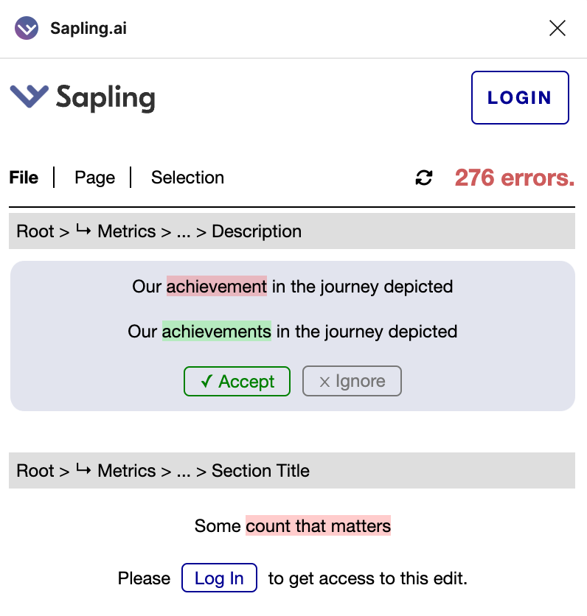This screenshot has height=616, width=587.
Task: Switch to the Page tab
Action: [x=94, y=178]
